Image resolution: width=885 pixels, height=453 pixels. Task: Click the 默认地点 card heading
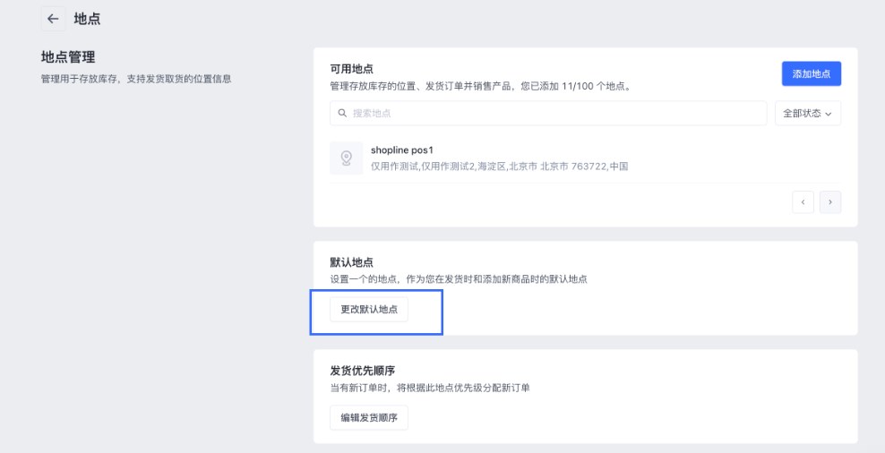point(351,262)
